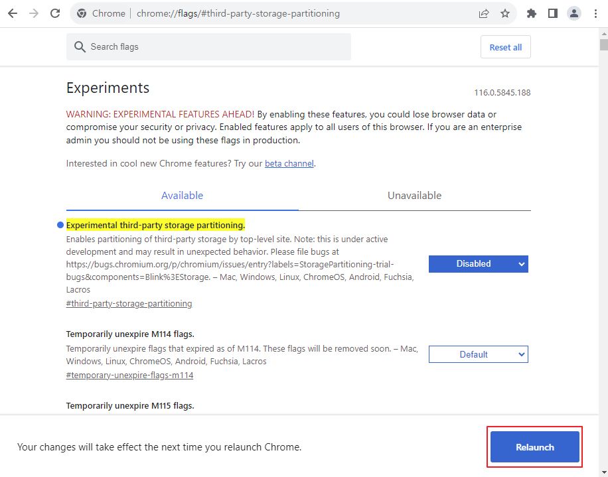The height and width of the screenshot is (477, 608).
Task: Switch to the Unavailable tab
Action: (x=414, y=196)
